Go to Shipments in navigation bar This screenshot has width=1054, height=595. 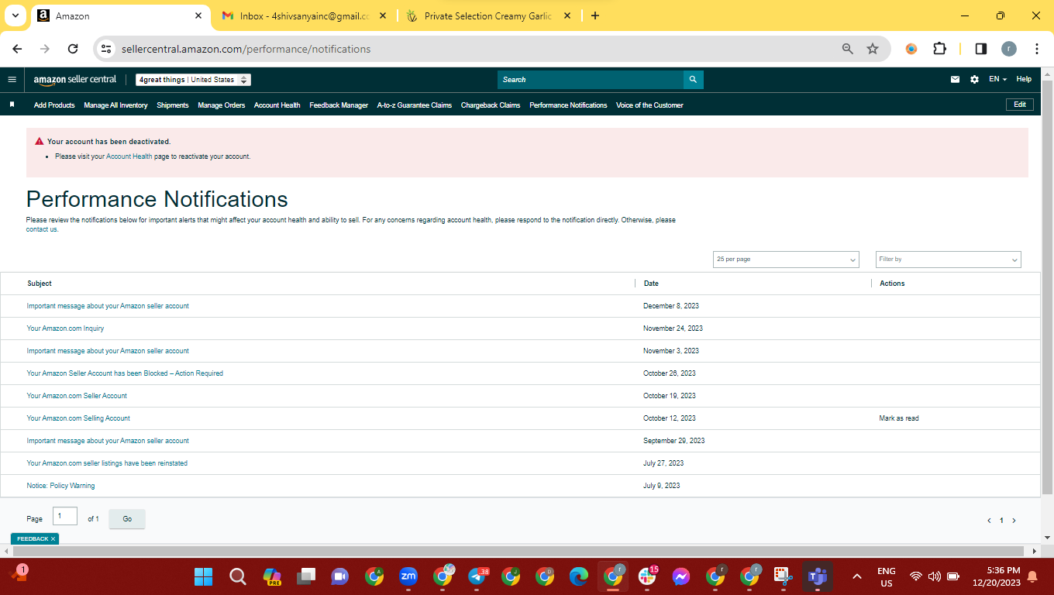(173, 105)
